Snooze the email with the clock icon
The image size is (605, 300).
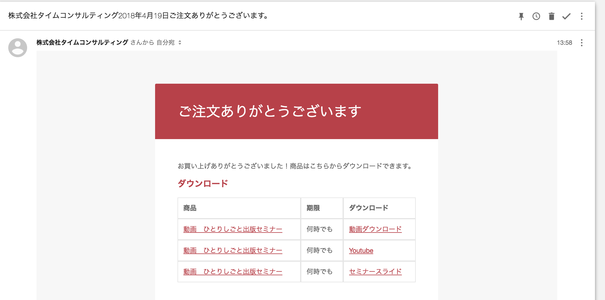pyautogui.click(x=536, y=16)
